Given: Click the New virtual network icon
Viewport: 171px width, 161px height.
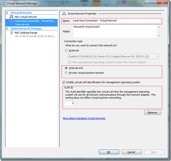Looking at the screenshot, I should (x=11, y=17).
